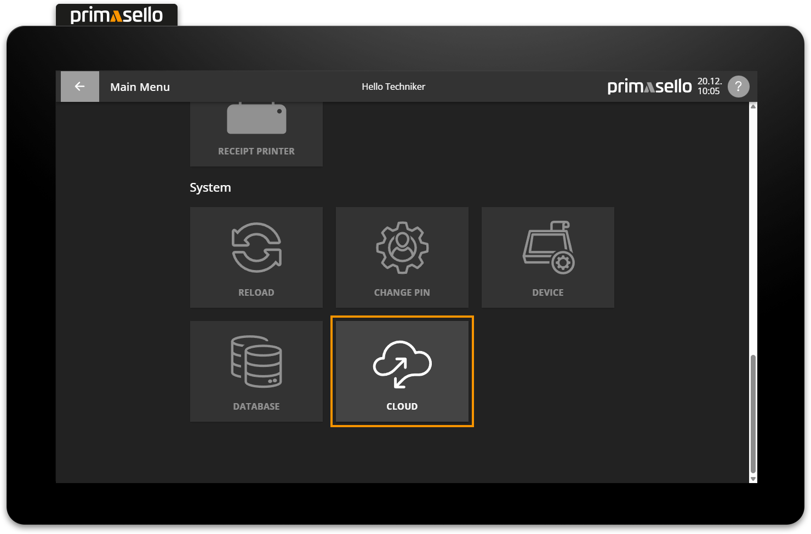This screenshot has height=534, width=811.
Task: Click the Reload circular arrows icon
Action: tap(256, 248)
